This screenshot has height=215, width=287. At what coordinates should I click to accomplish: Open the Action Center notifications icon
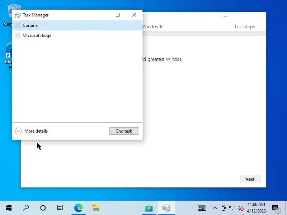276,208
